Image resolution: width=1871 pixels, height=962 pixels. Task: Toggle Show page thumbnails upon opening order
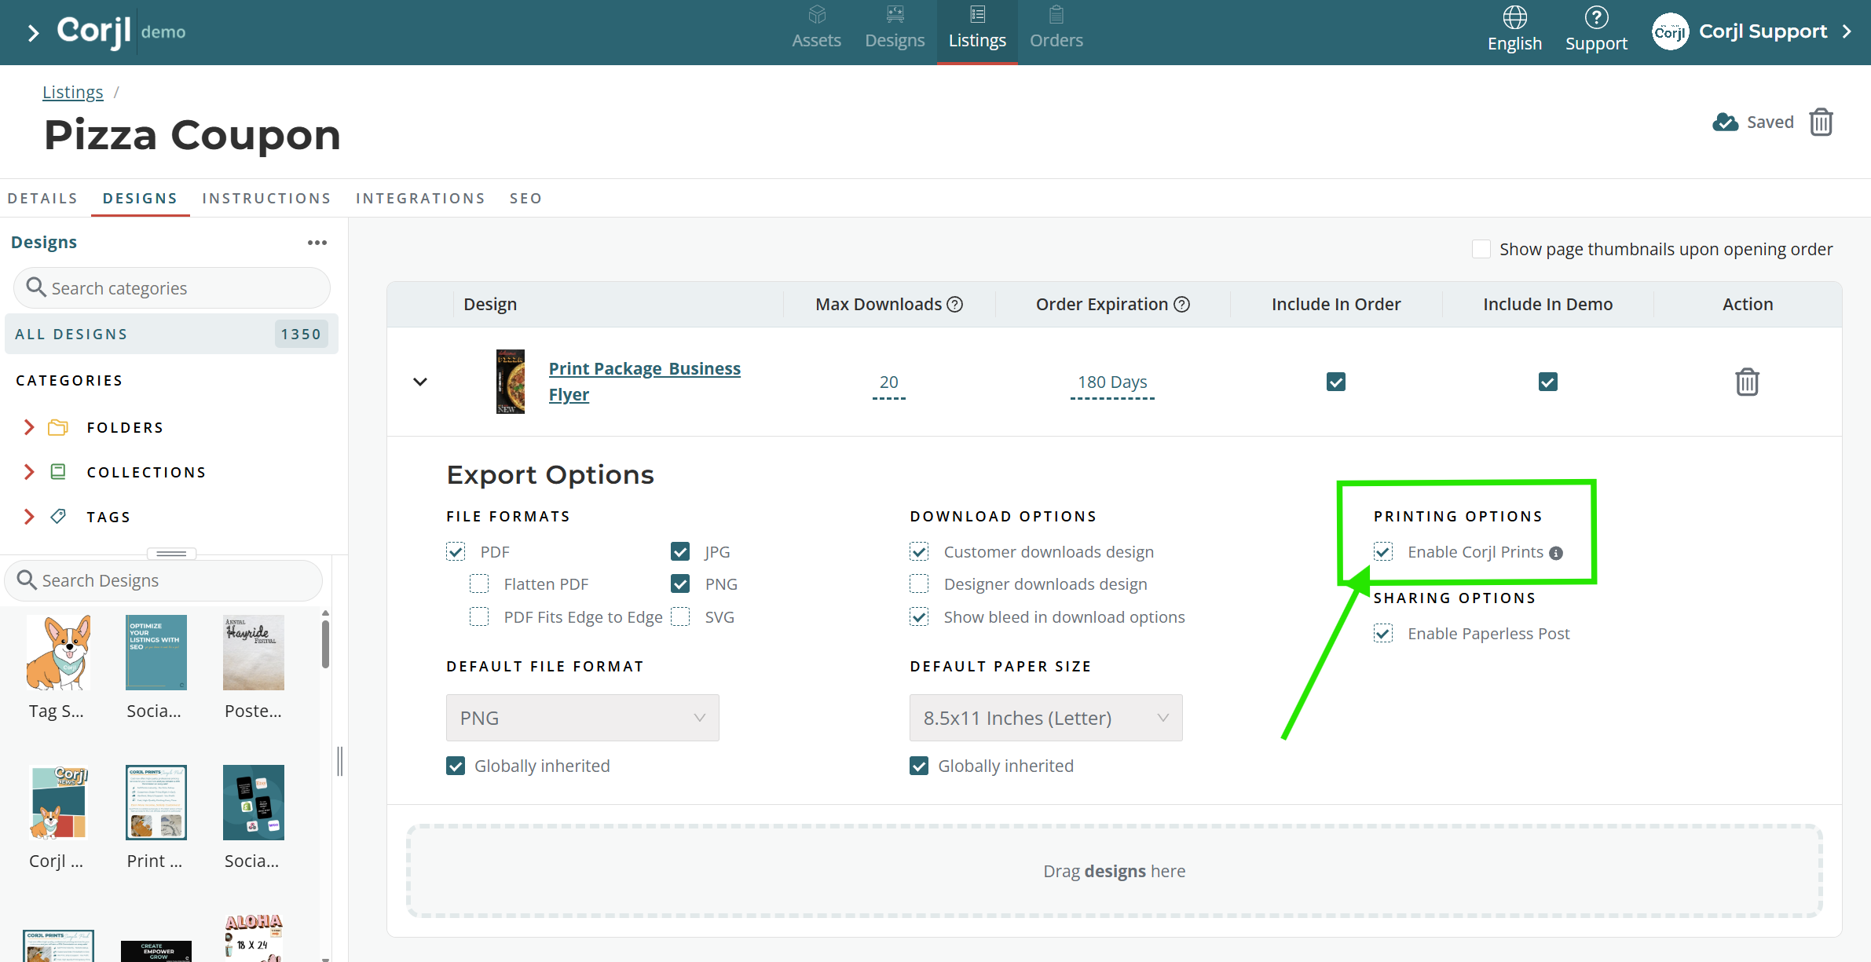[x=1481, y=249]
